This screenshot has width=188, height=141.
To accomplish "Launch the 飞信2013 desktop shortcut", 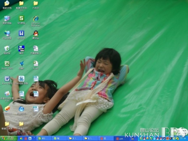I will 7,110.
